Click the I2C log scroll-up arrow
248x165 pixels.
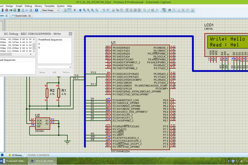pos(34,39)
